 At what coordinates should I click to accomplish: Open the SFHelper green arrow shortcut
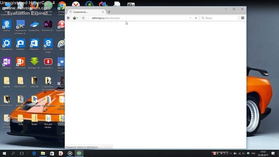pos(34,63)
